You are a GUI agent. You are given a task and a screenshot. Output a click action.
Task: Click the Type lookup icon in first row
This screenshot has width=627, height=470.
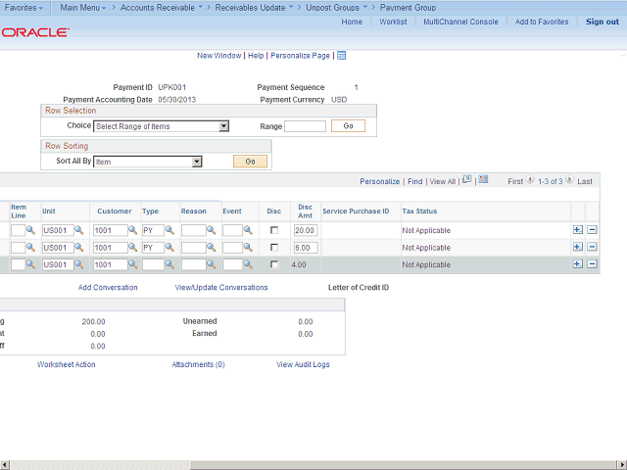[169, 230]
